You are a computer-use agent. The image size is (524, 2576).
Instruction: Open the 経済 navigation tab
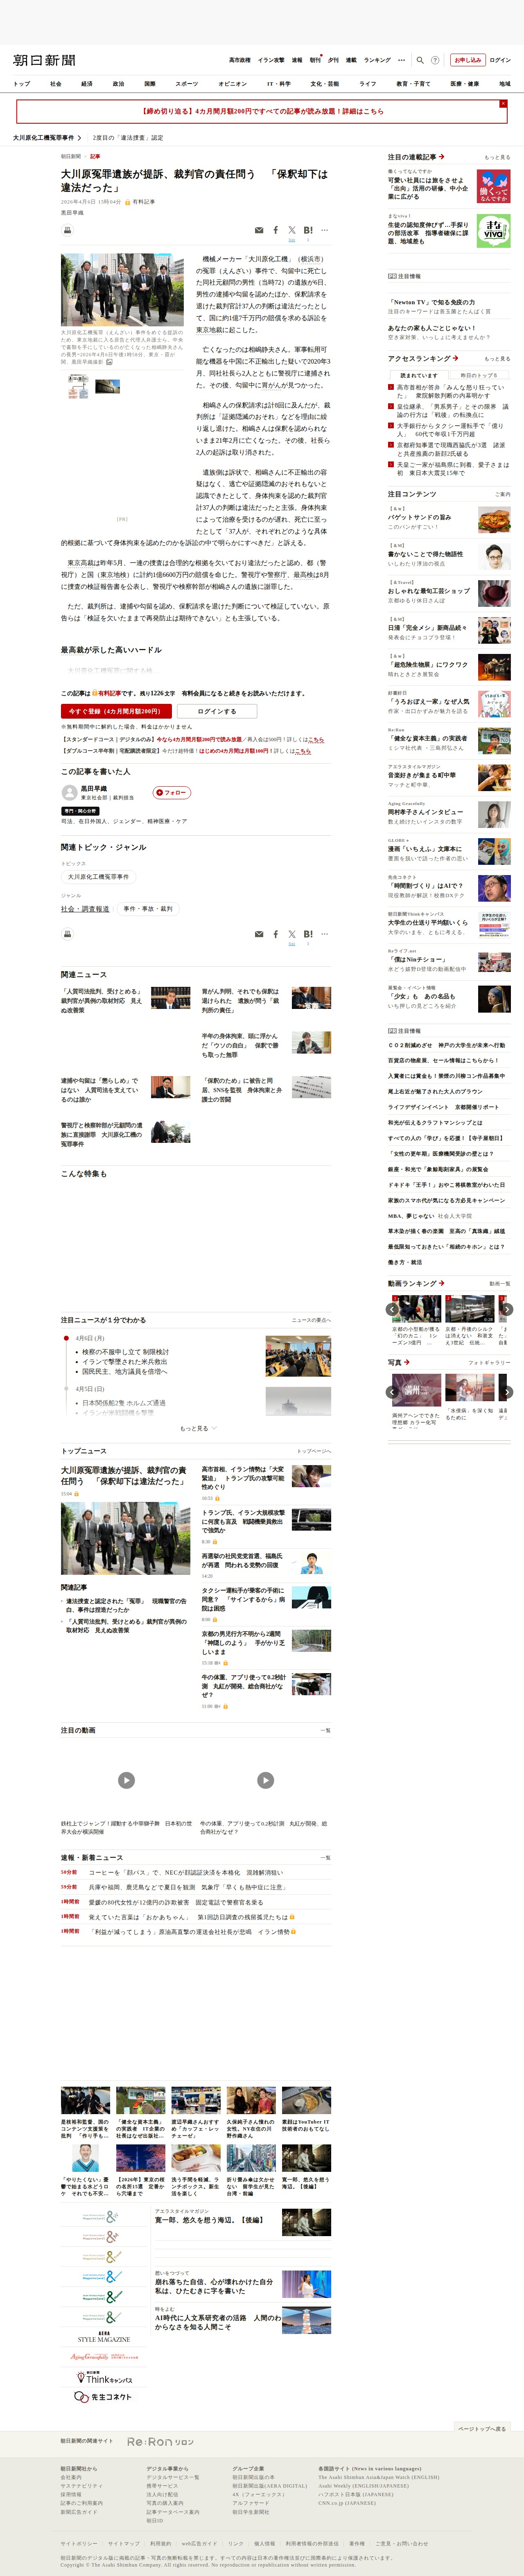click(x=87, y=84)
